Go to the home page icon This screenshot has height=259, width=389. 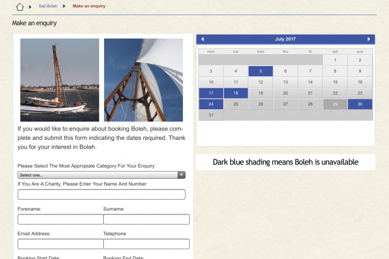20,7
